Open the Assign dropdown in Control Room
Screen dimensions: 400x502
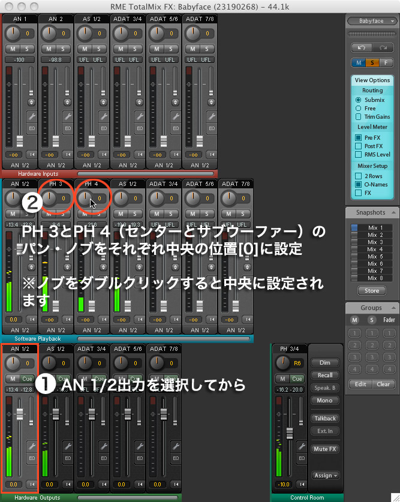(x=325, y=476)
